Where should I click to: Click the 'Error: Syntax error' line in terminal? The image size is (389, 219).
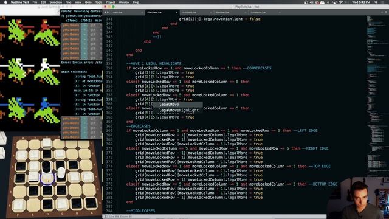click(81, 63)
